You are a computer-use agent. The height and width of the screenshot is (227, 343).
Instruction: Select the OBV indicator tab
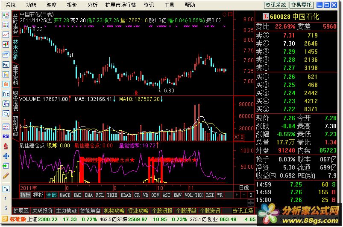click(155, 195)
